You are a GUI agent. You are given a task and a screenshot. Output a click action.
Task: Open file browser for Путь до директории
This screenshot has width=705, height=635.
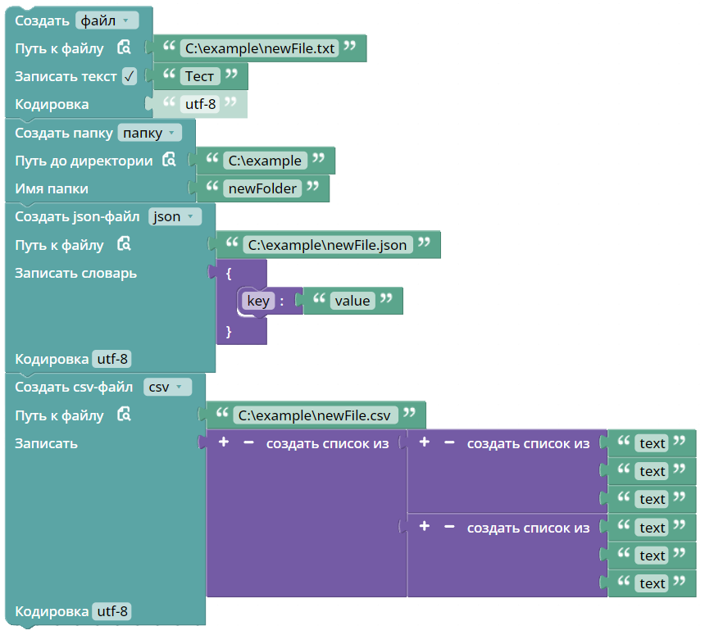point(169,160)
